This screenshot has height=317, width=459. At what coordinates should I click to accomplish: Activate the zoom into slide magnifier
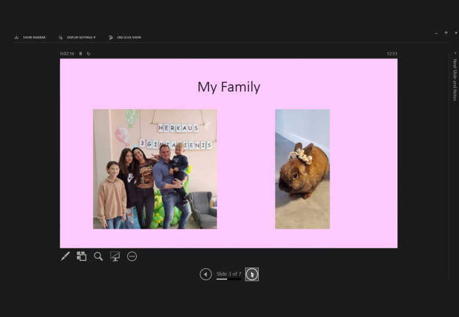tap(99, 256)
